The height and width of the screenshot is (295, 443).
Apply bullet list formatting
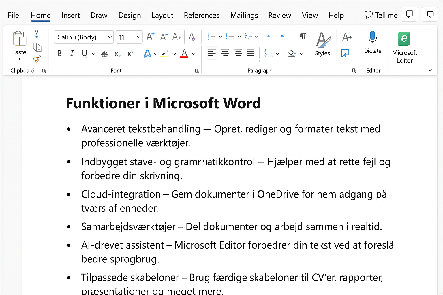pyautogui.click(x=212, y=36)
